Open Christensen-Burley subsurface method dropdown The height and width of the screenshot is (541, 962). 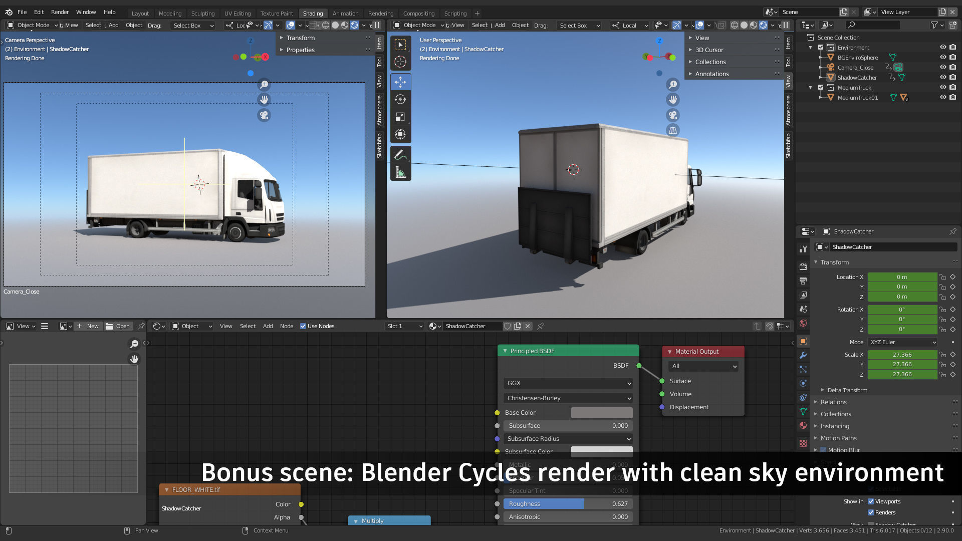point(568,398)
